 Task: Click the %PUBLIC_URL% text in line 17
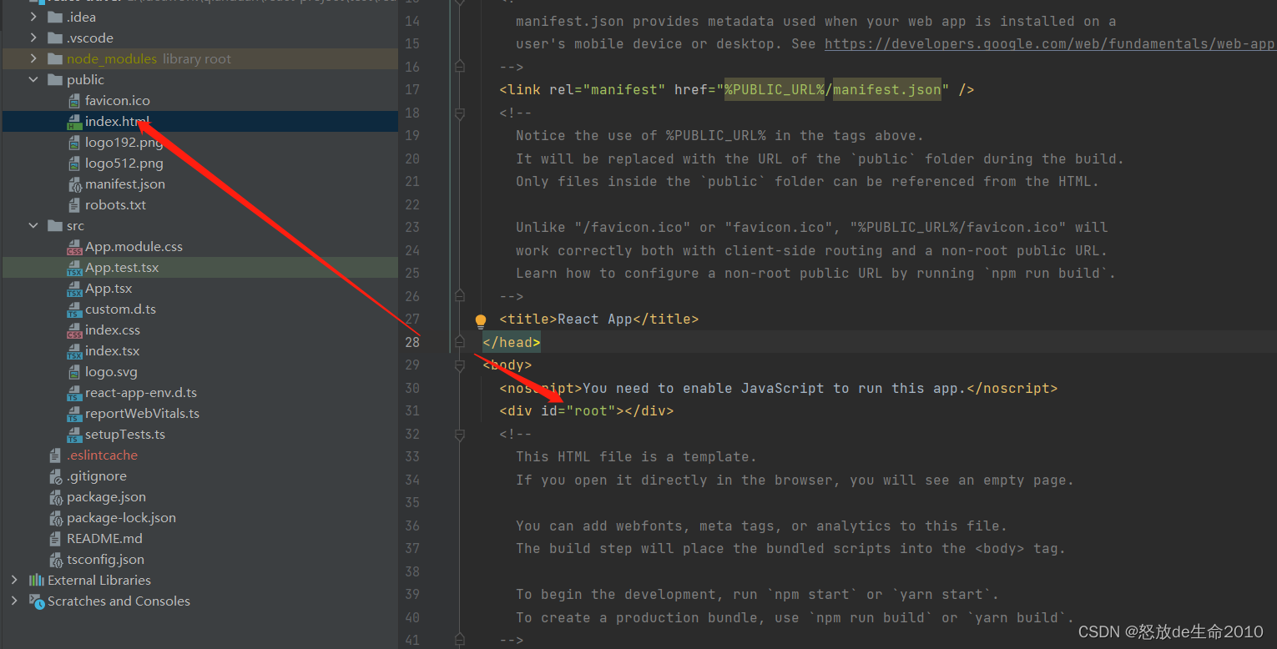[x=775, y=89]
